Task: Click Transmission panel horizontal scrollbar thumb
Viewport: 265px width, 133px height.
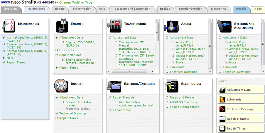Action: [129, 71]
